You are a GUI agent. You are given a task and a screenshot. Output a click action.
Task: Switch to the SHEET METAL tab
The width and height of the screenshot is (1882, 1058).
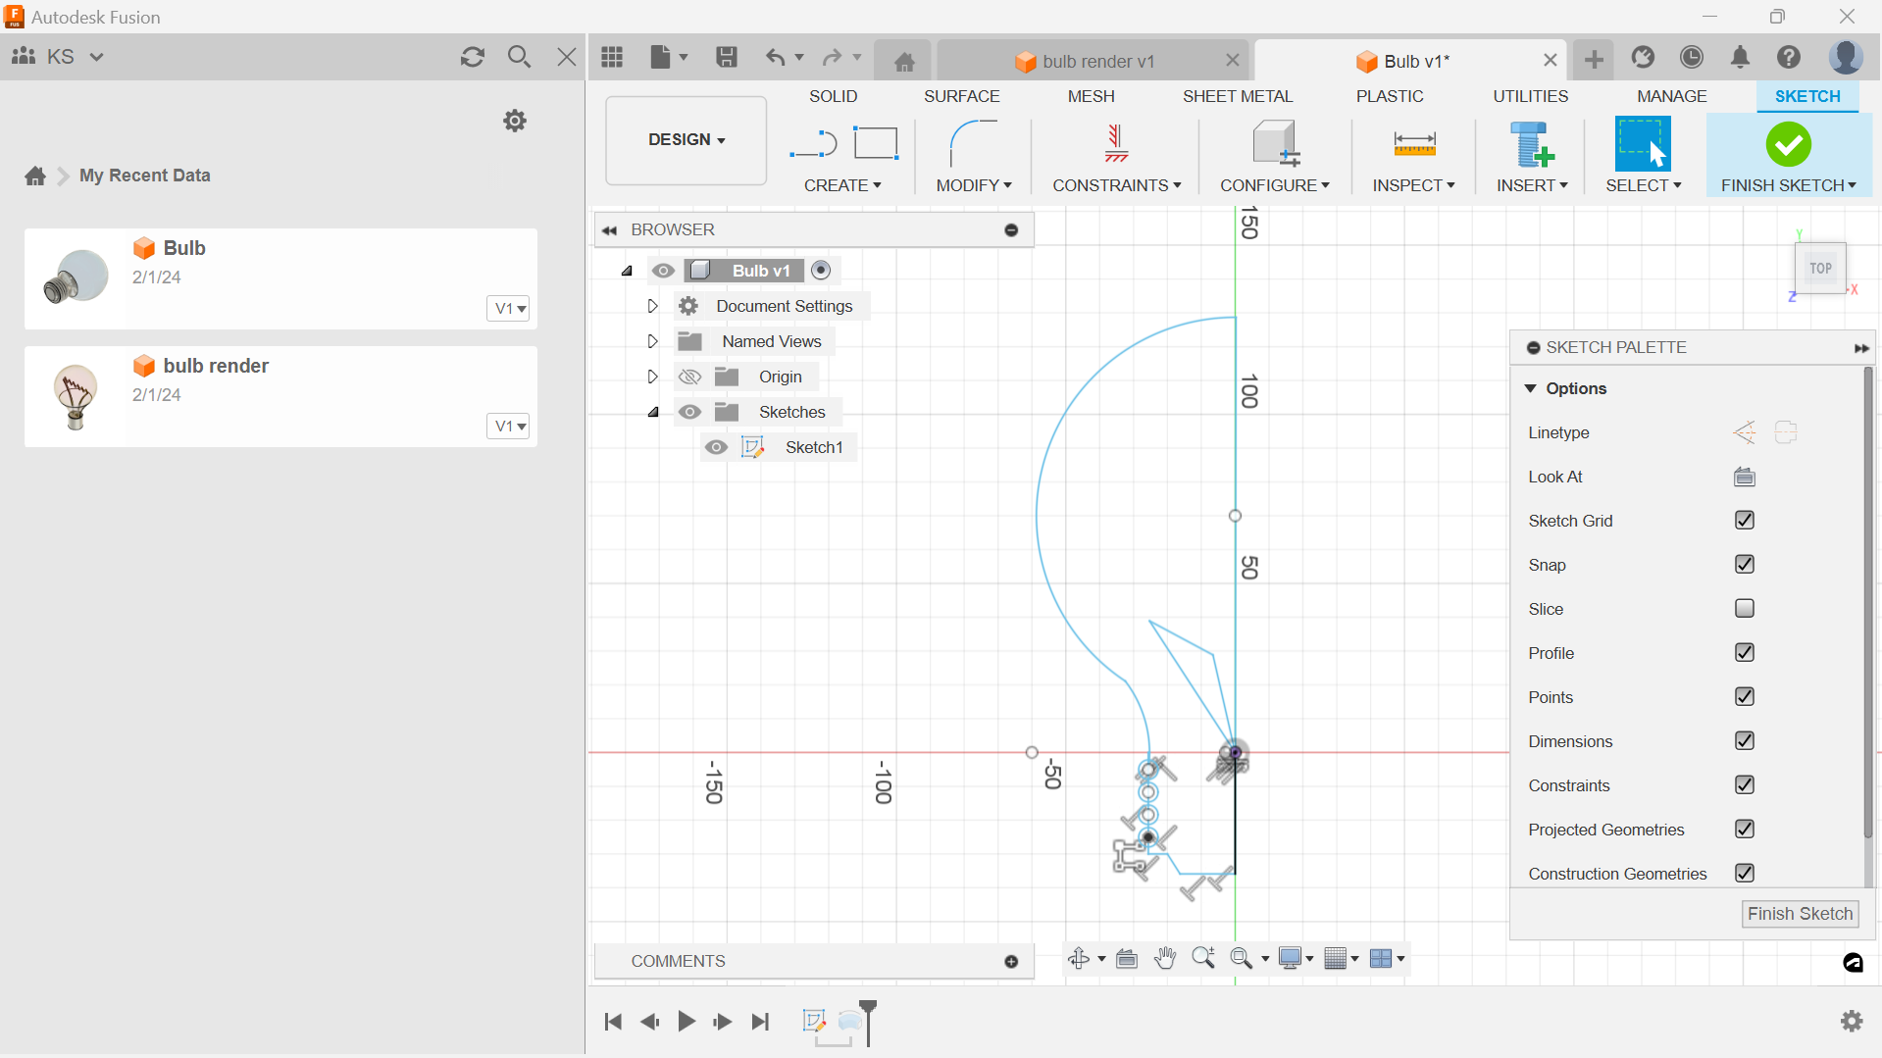pos(1238,96)
